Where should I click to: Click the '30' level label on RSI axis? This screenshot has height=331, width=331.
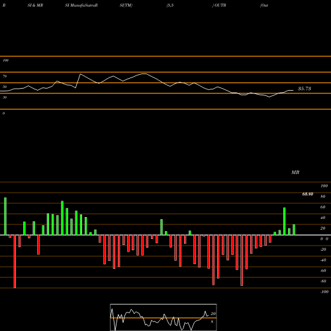pyautogui.click(x=5, y=97)
